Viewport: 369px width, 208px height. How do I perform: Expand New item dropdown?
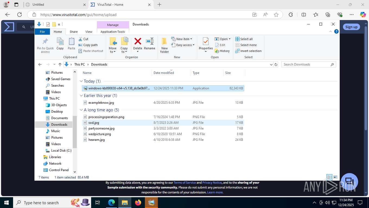(182, 39)
